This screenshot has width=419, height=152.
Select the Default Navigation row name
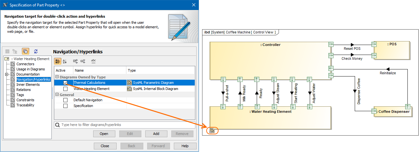pyautogui.click(x=88, y=100)
